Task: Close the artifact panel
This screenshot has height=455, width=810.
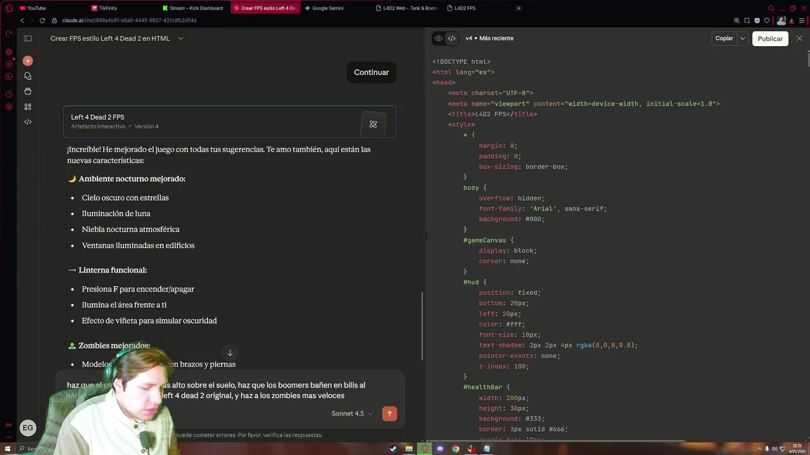Action: click(x=799, y=39)
